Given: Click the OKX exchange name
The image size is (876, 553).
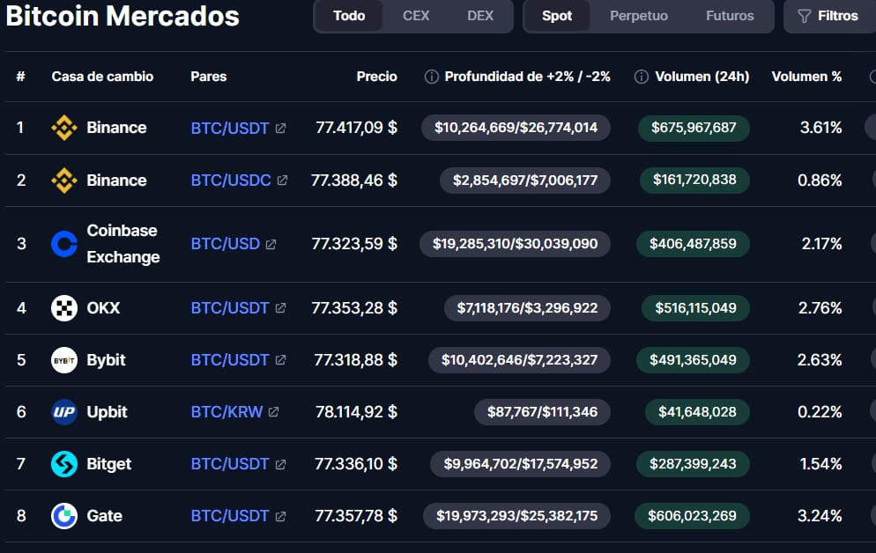Looking at the screenshot, I should [103, 308].
